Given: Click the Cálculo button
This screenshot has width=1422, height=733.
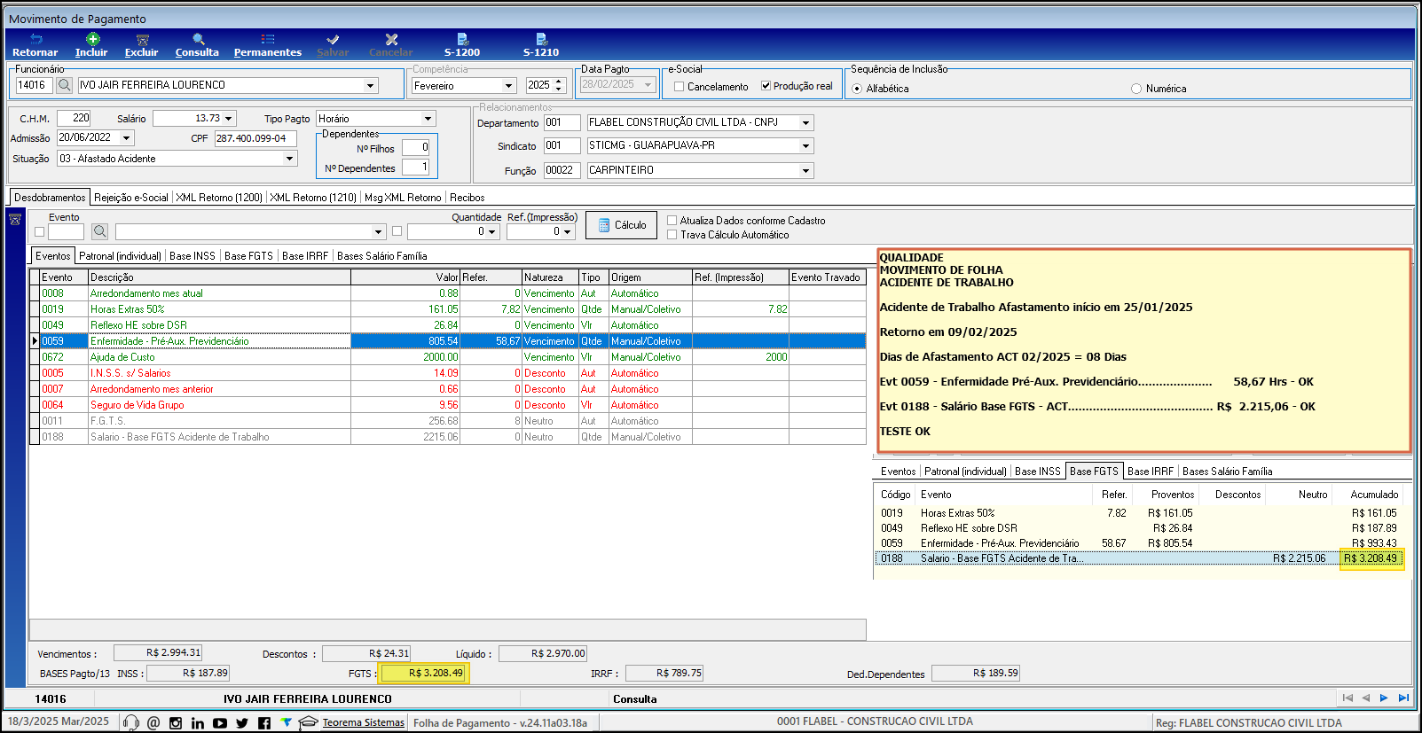Looking at the screenshot, I should [621, 225].
